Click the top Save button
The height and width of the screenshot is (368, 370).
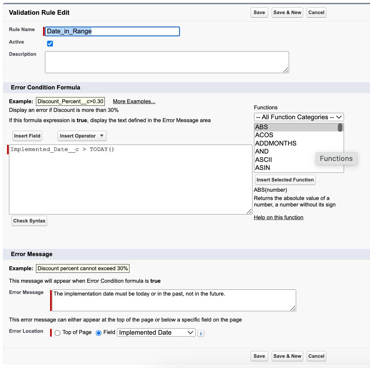(259, 13)
